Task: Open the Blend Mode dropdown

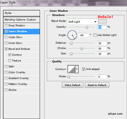Action: coord(83,22)
